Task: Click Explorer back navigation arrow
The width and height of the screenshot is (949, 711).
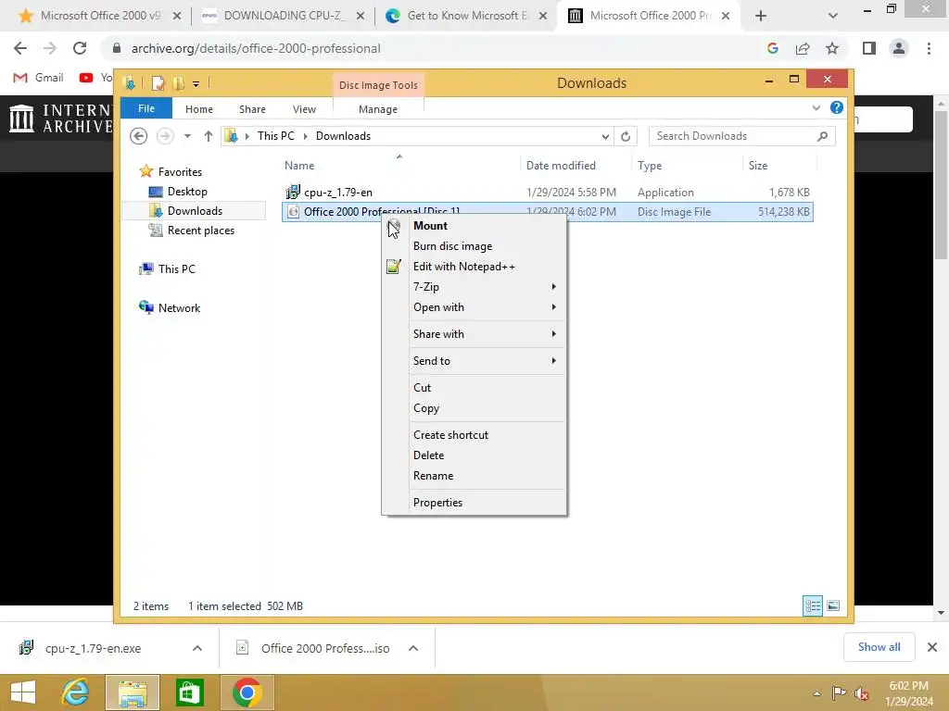Action: click(139, 136)
